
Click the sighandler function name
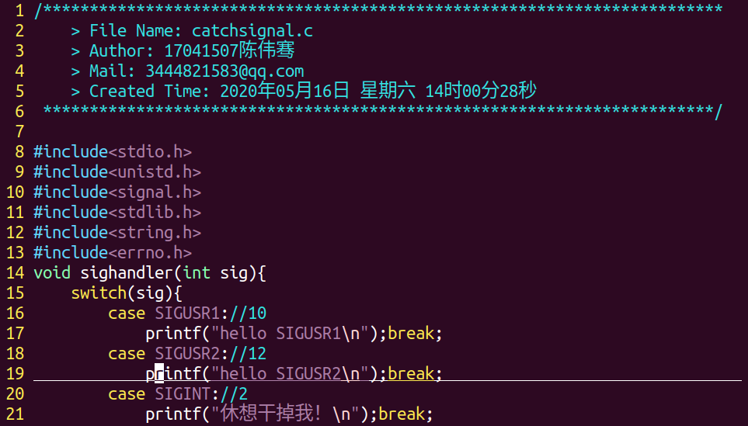tap(127, 273)
